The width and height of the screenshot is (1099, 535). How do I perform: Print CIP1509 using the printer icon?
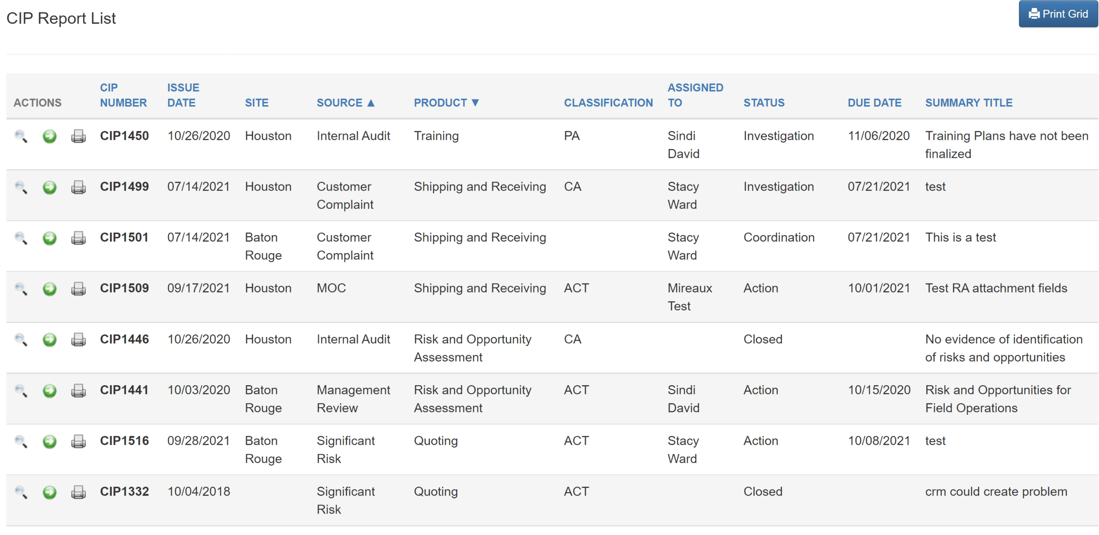[78, 289]
